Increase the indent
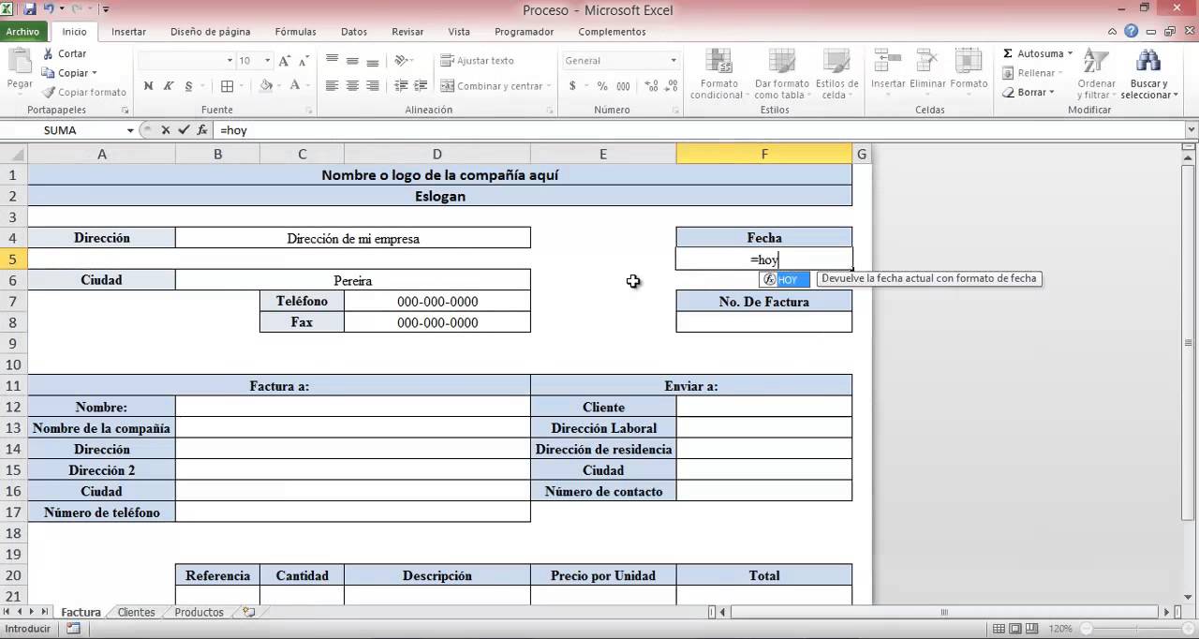Image resolution: width=1199 pixels, height=639 pixels. point(421,86)
